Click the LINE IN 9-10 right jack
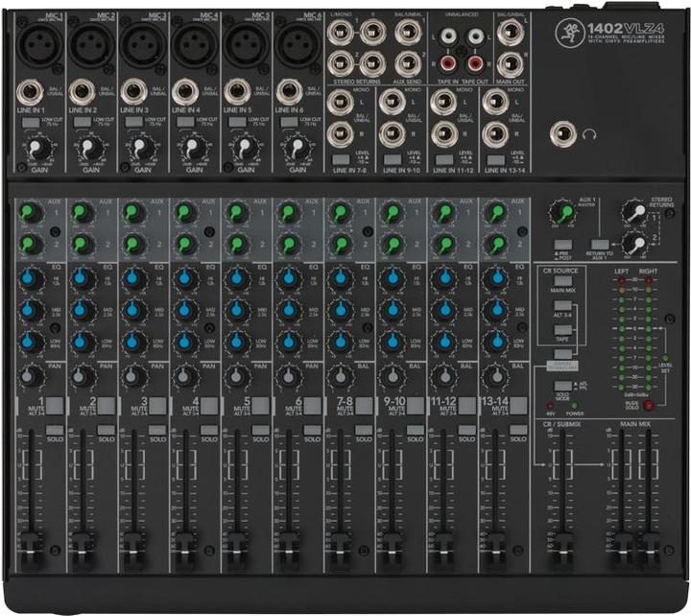The height and width of the screenshot is (616, 691). point(392,134)
